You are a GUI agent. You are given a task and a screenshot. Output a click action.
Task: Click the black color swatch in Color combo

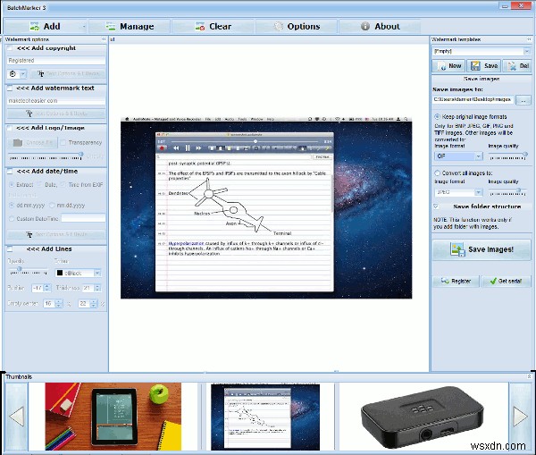[60, 273]
